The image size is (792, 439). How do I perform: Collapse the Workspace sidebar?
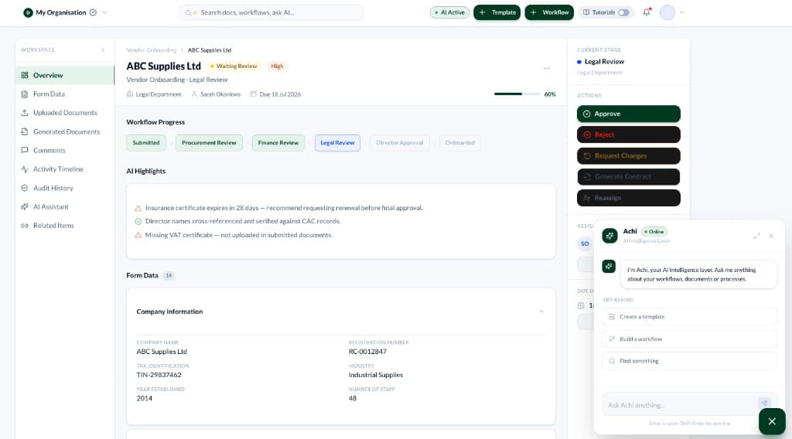[103, 50]
